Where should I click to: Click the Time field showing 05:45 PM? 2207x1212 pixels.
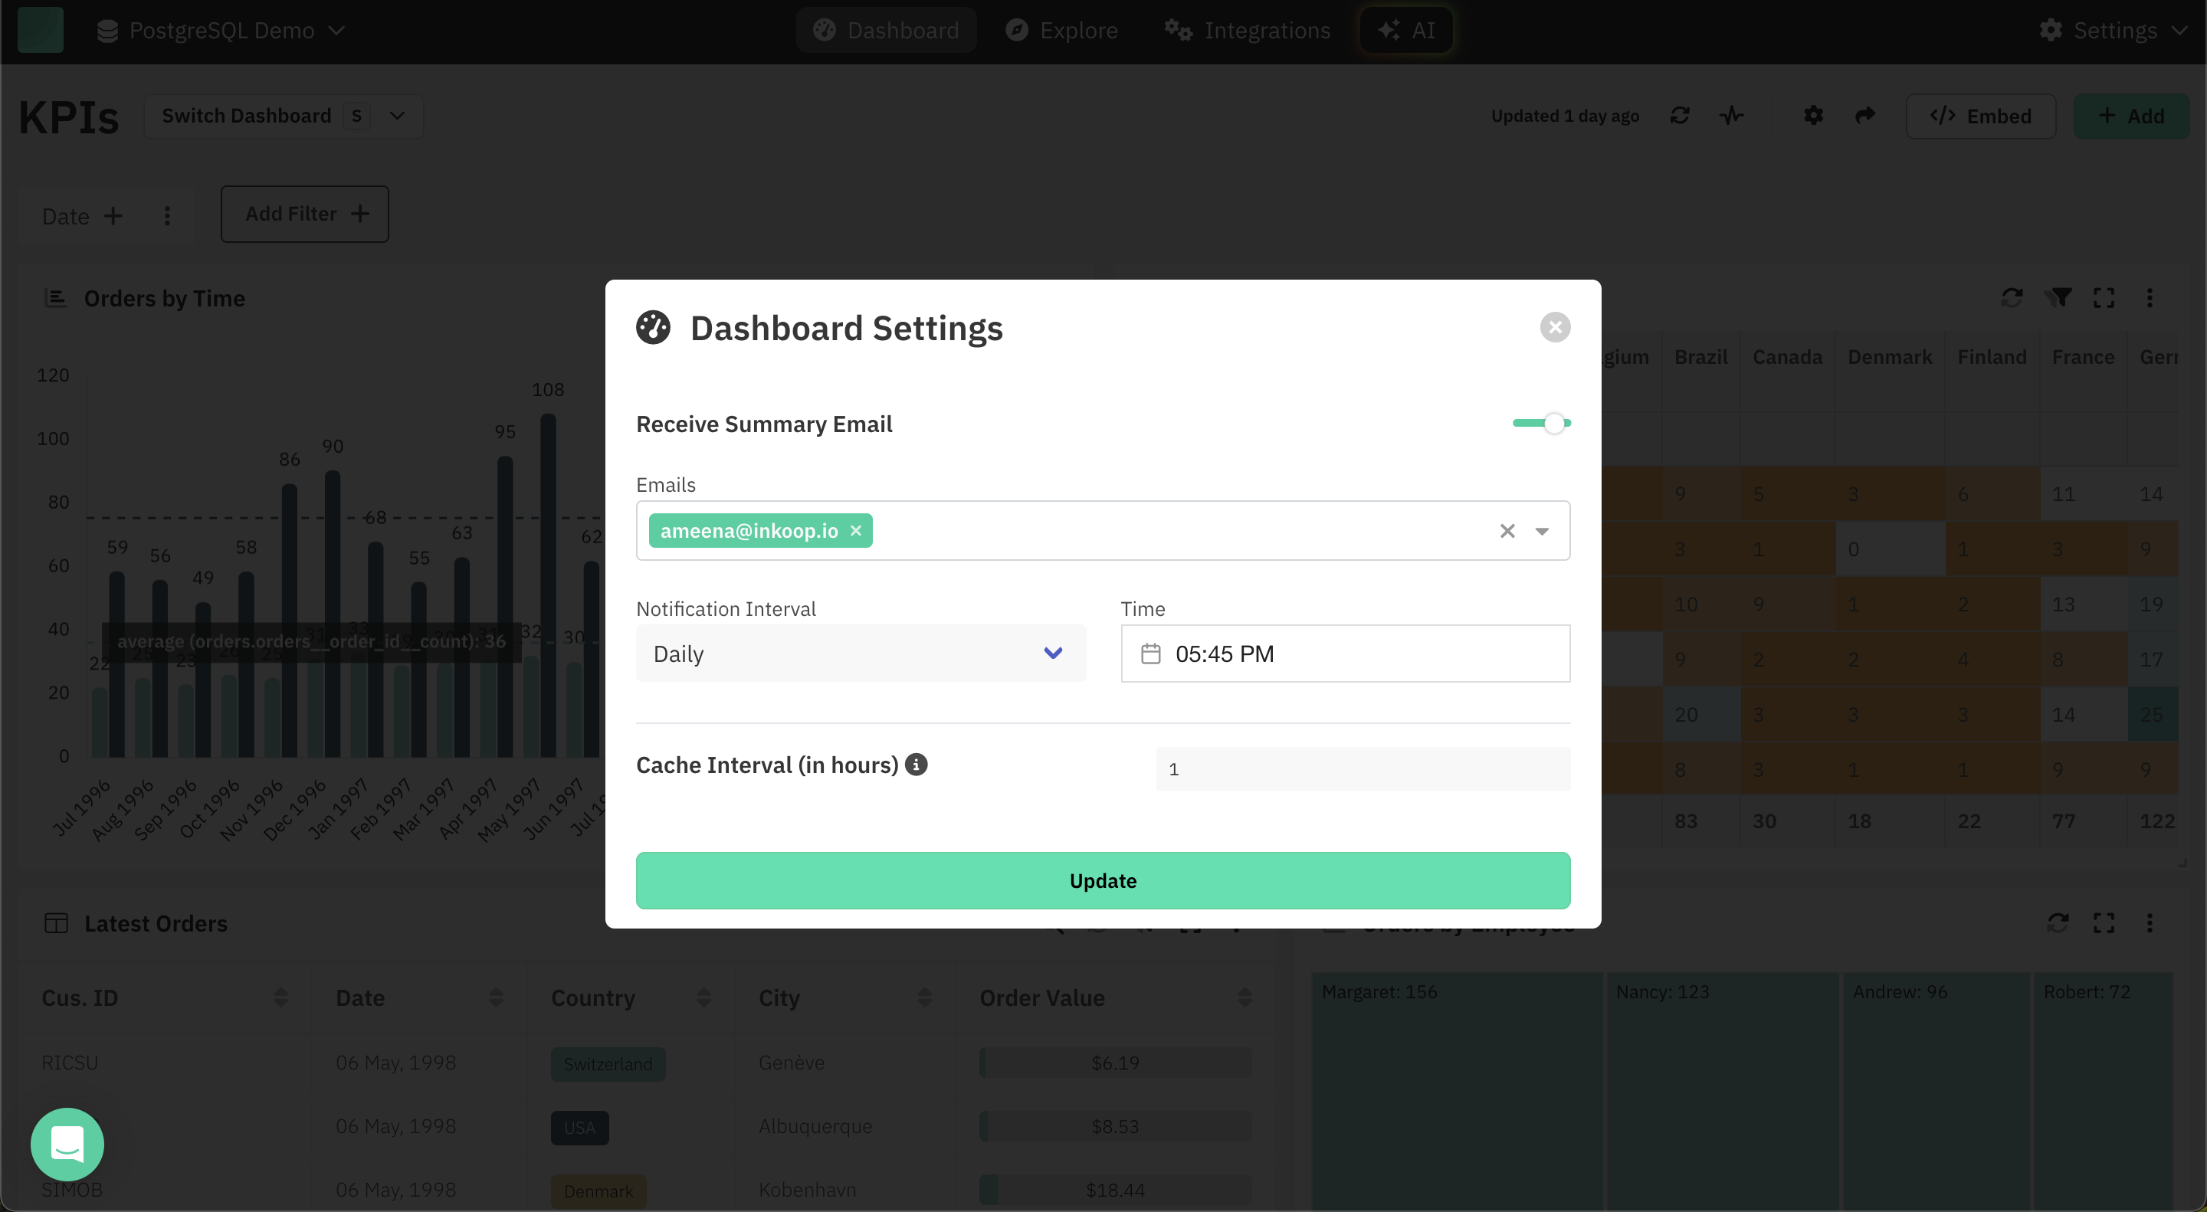tap(1345, 653)
